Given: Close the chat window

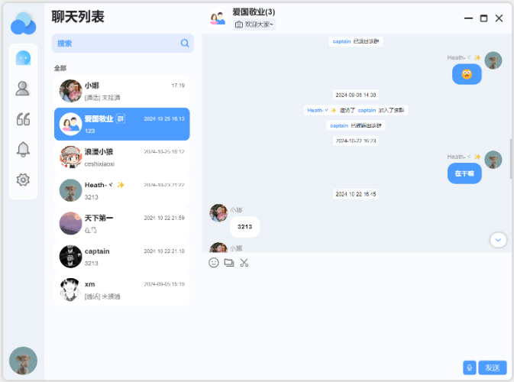Looking at the screenshot, I should (499, 18).
